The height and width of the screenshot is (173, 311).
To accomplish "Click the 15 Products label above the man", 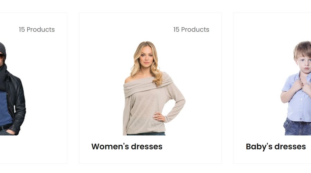I will (x=37, y=29).
